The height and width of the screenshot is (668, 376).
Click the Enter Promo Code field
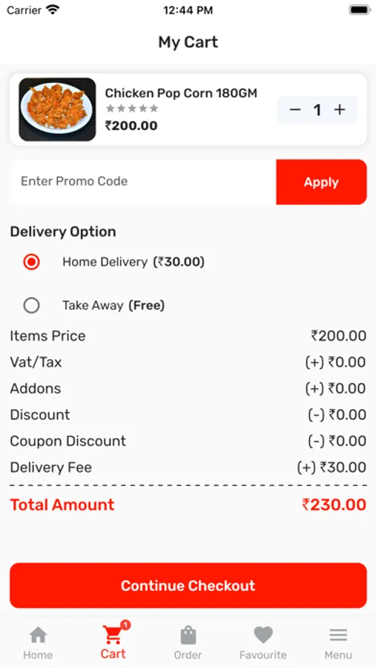(x=143, y=182)
